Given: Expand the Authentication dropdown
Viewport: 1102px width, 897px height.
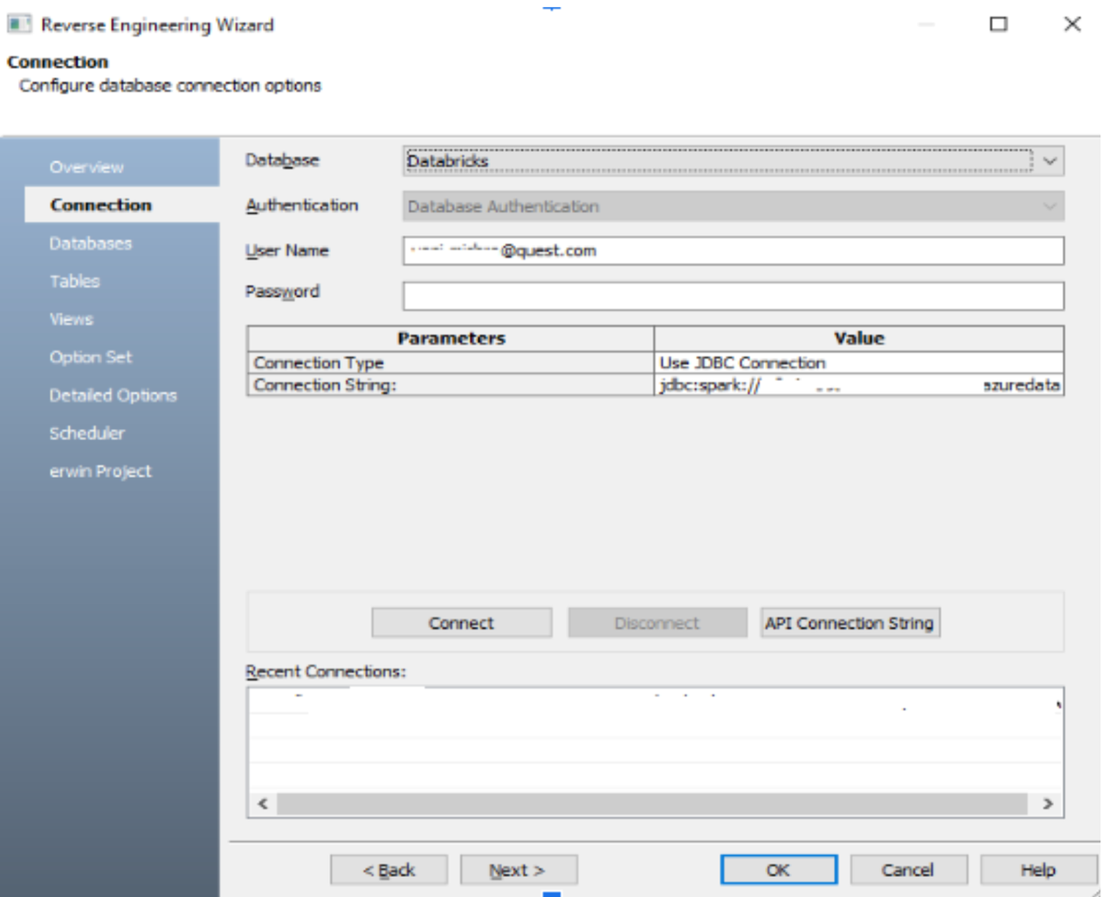Looking at the screenshot, I should [x=1050, y=207].
